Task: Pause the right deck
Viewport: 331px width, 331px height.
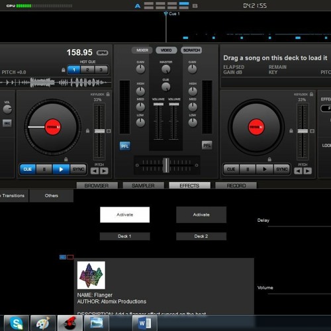Action: tap(248, 169)
